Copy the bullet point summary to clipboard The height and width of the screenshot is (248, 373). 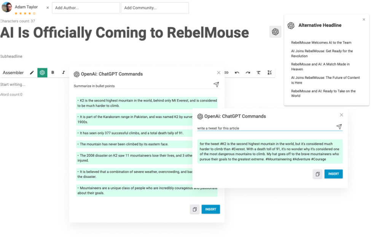pos(194,209)
